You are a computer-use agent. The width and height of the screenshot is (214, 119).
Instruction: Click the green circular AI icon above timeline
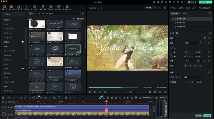[100, 97]
